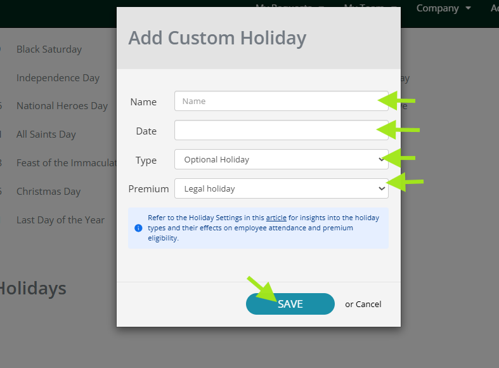Choose All Saints Day from the list
The image size is (499, 368).
click(x=46, y=135)
